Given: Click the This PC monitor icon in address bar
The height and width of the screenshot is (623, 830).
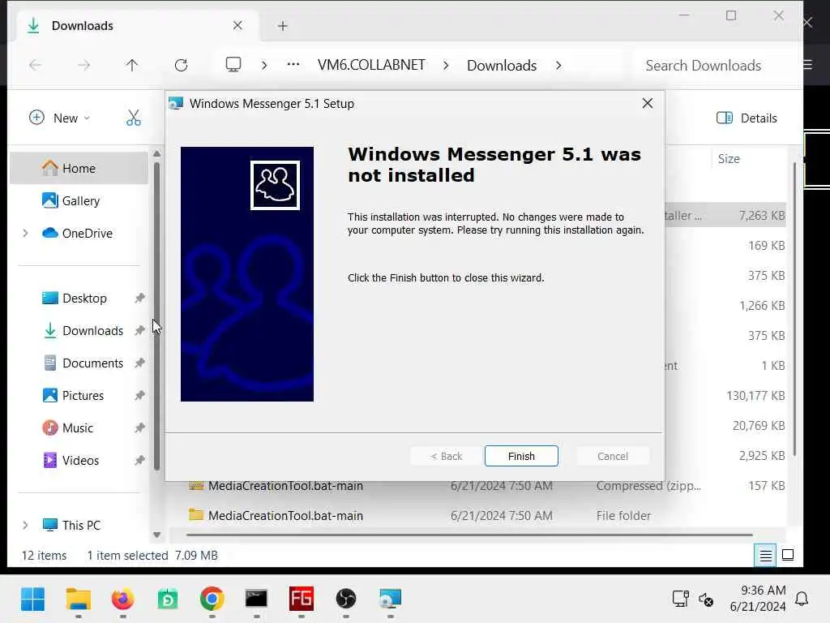Looking at the screenshot, I should click(233, 65).
